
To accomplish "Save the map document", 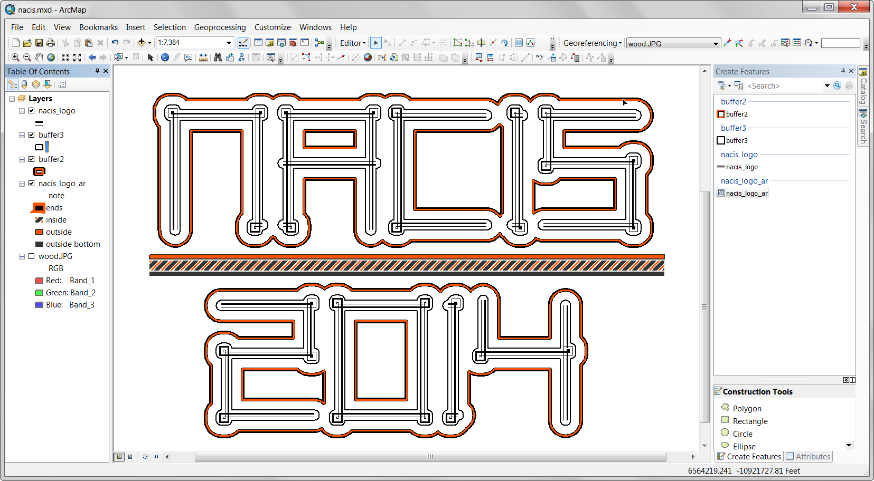I will (x=39, y=43).
